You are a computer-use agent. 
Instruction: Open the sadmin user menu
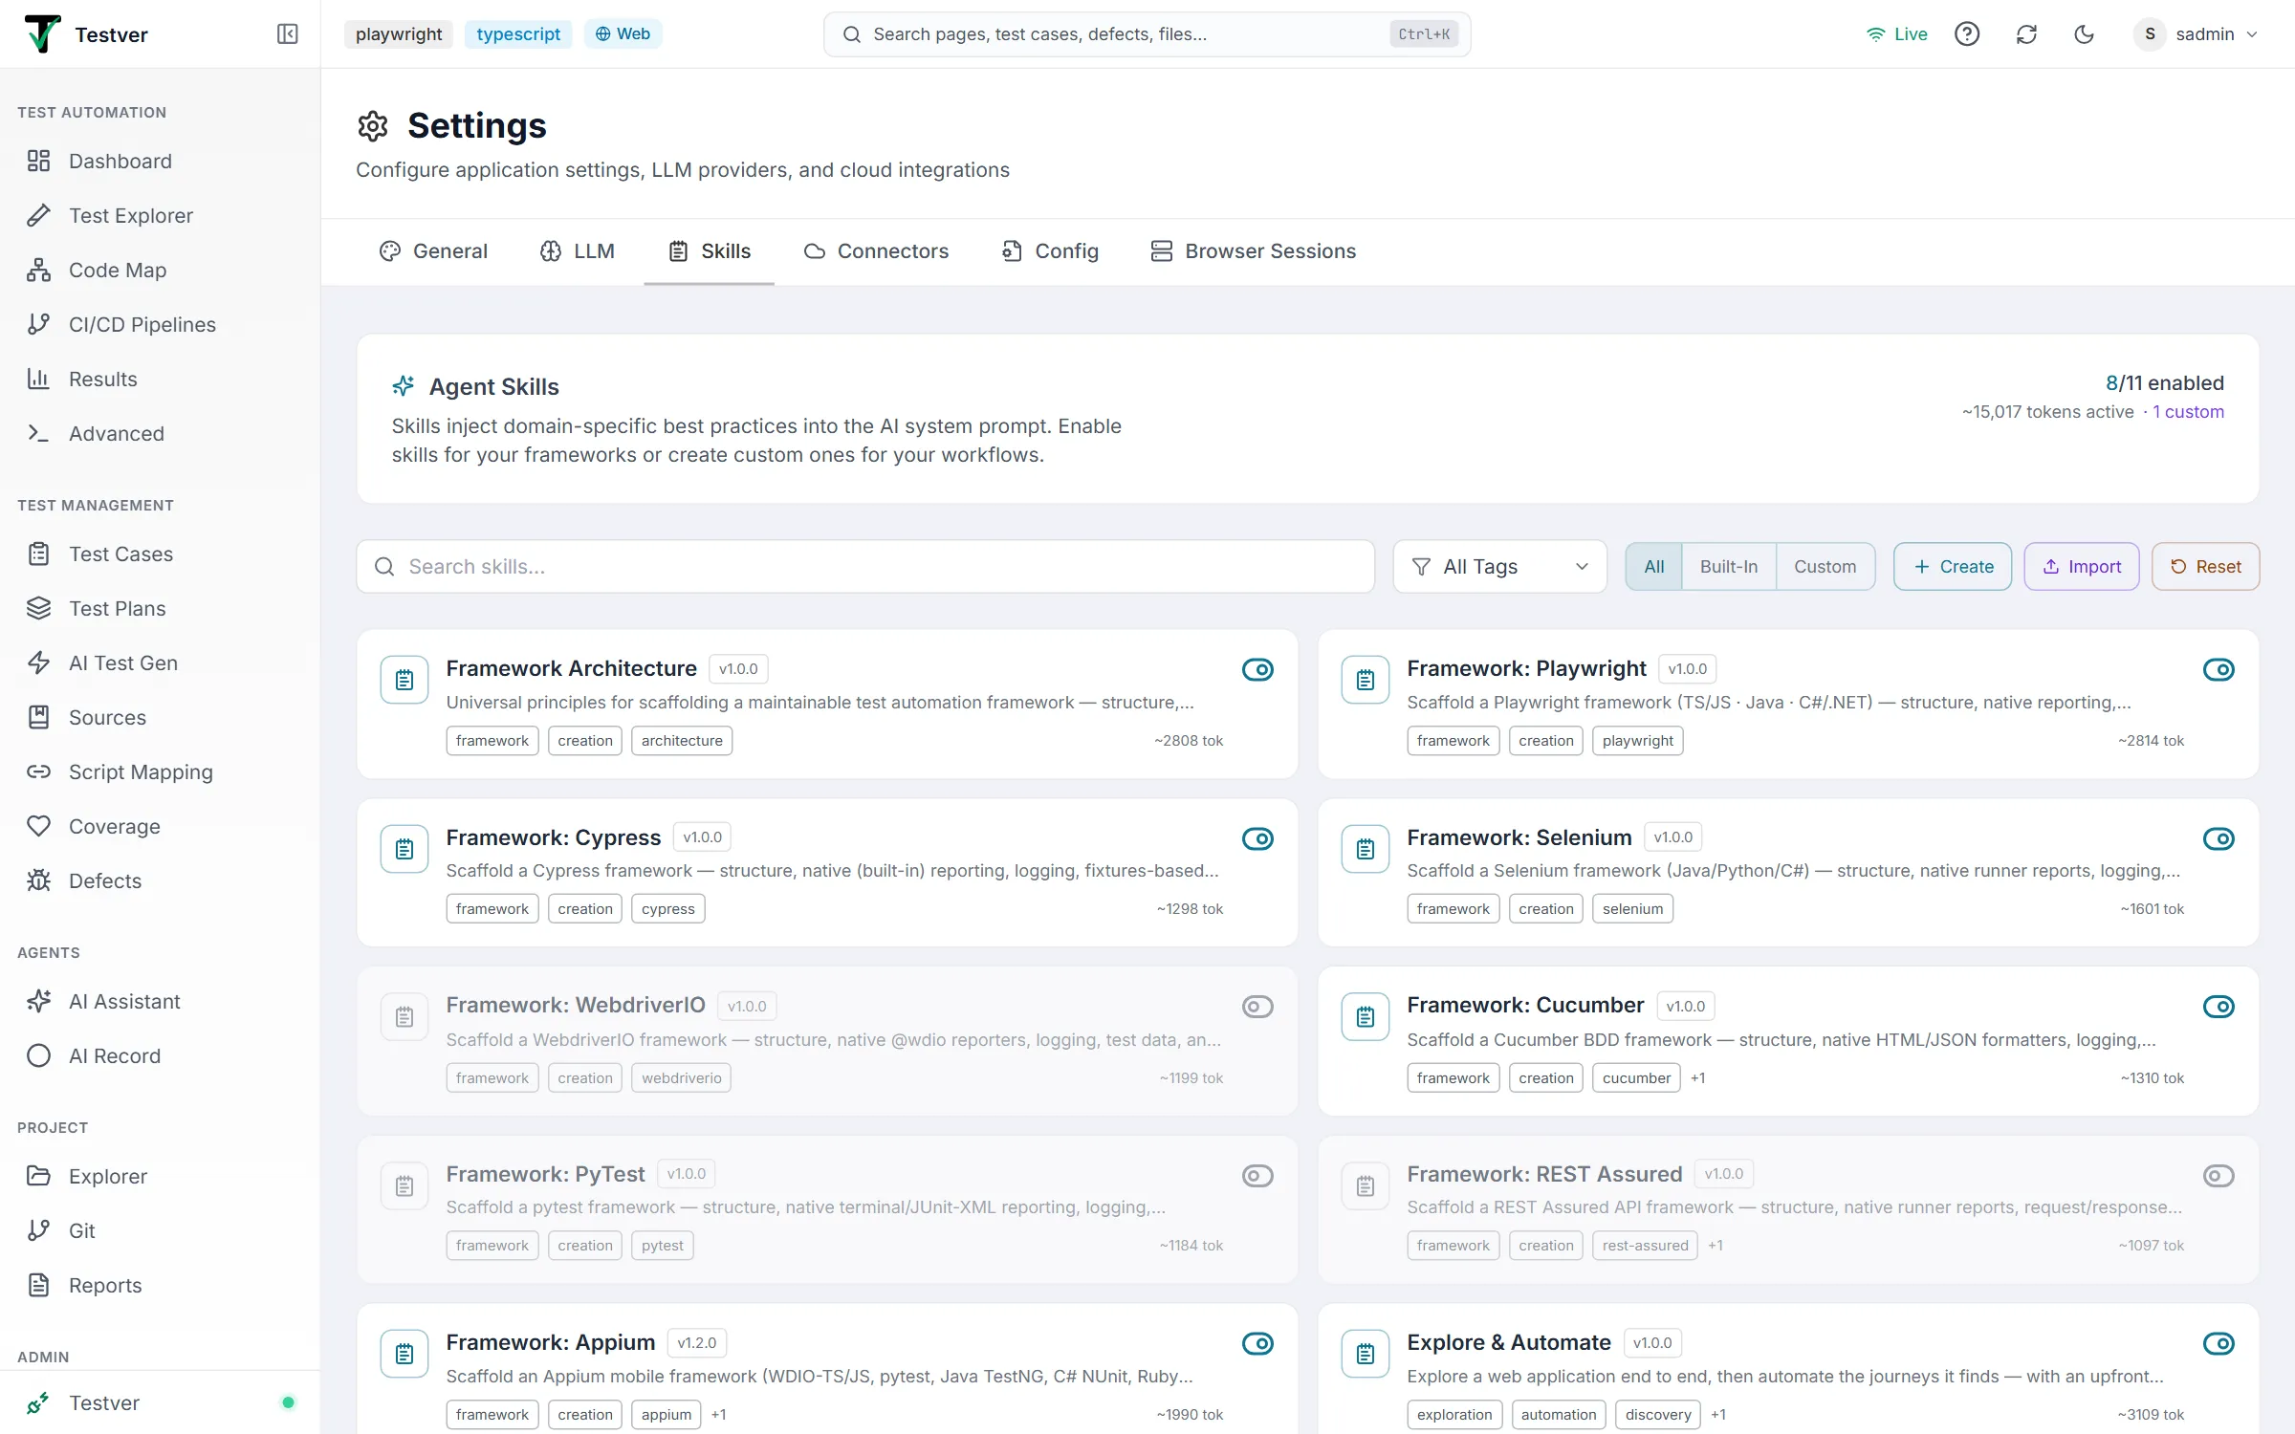click(2196, 34)
